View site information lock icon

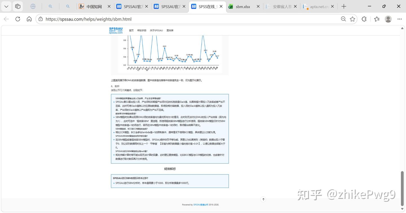(41, 19)
